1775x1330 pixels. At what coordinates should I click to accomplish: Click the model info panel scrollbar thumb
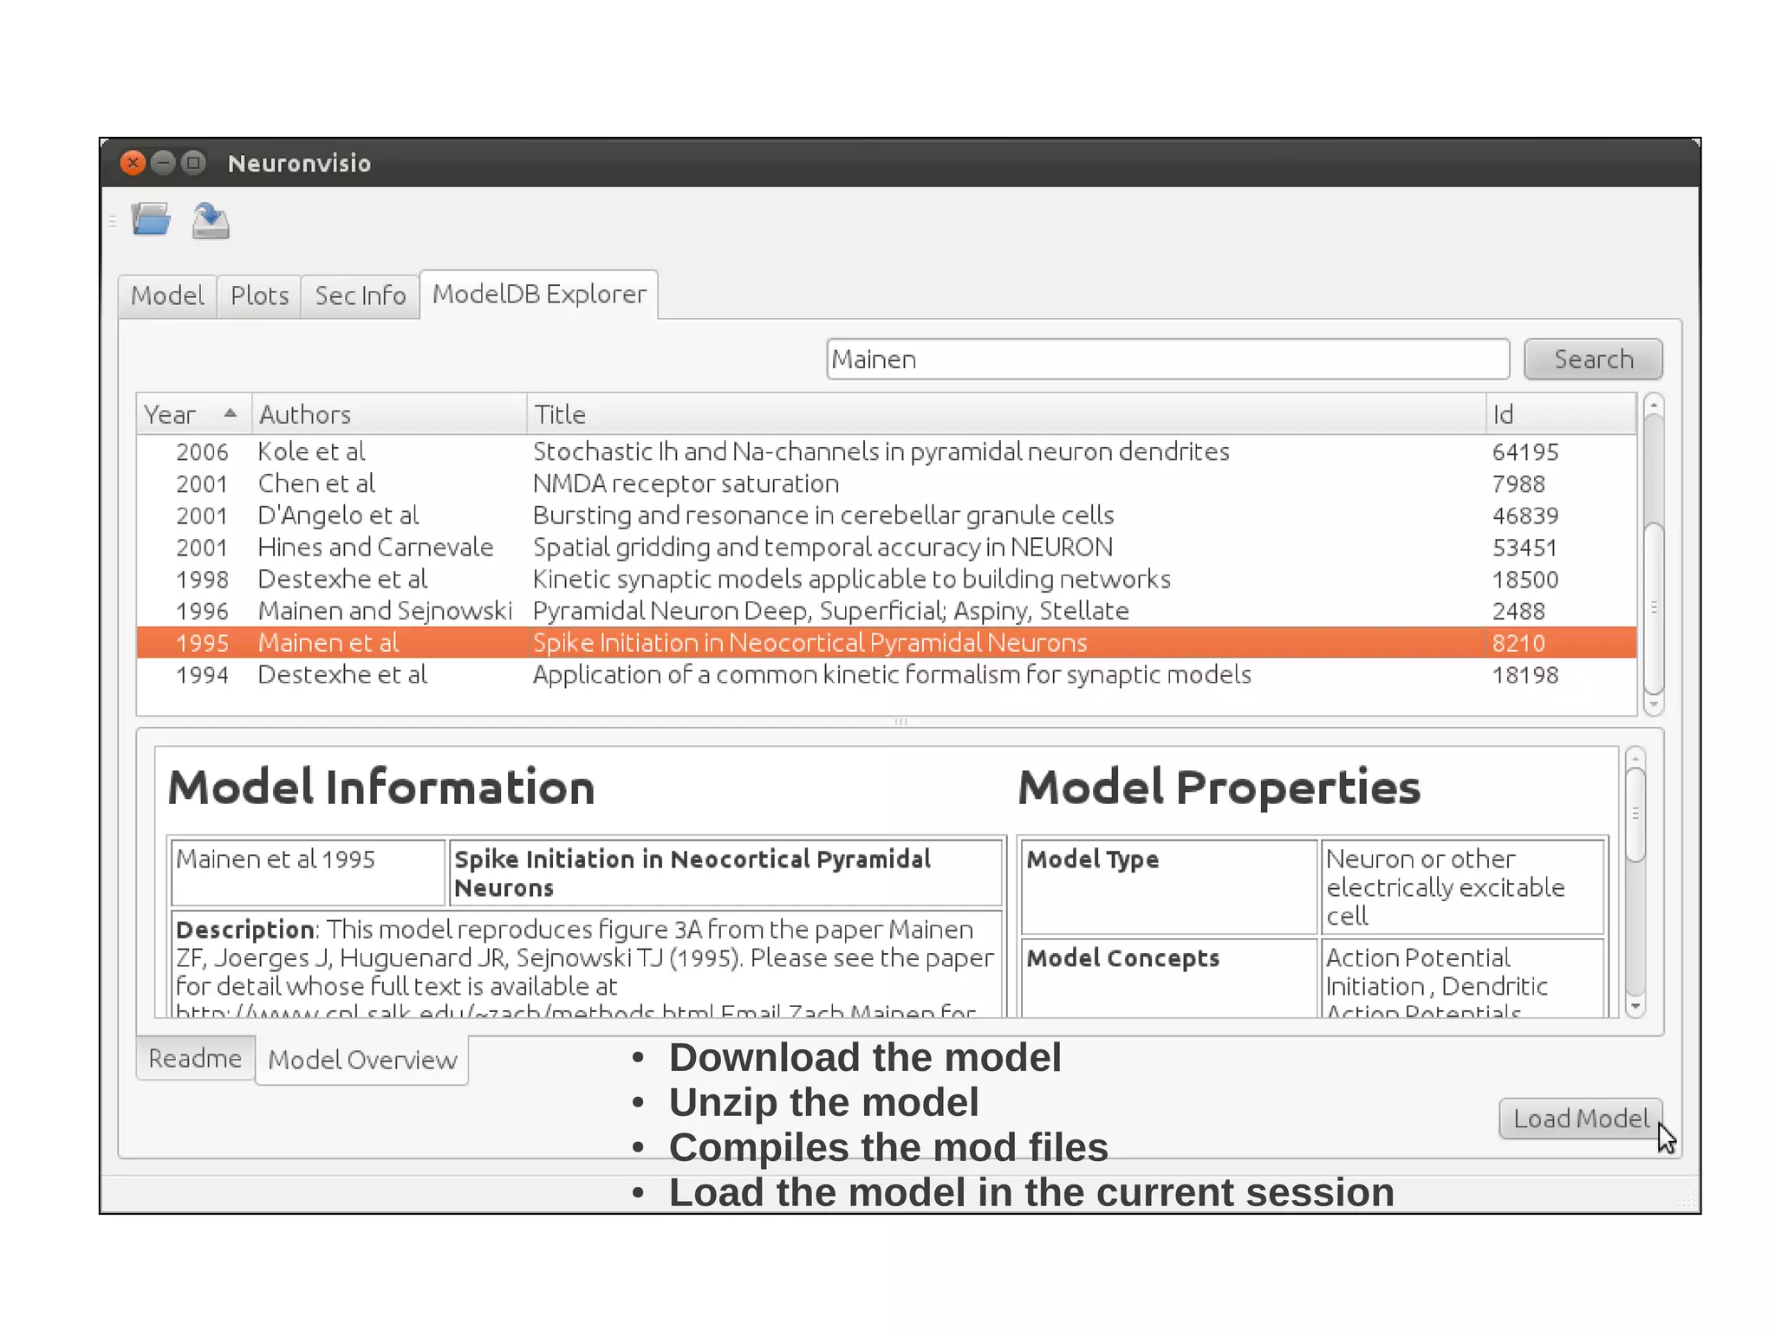(1635, 814)
